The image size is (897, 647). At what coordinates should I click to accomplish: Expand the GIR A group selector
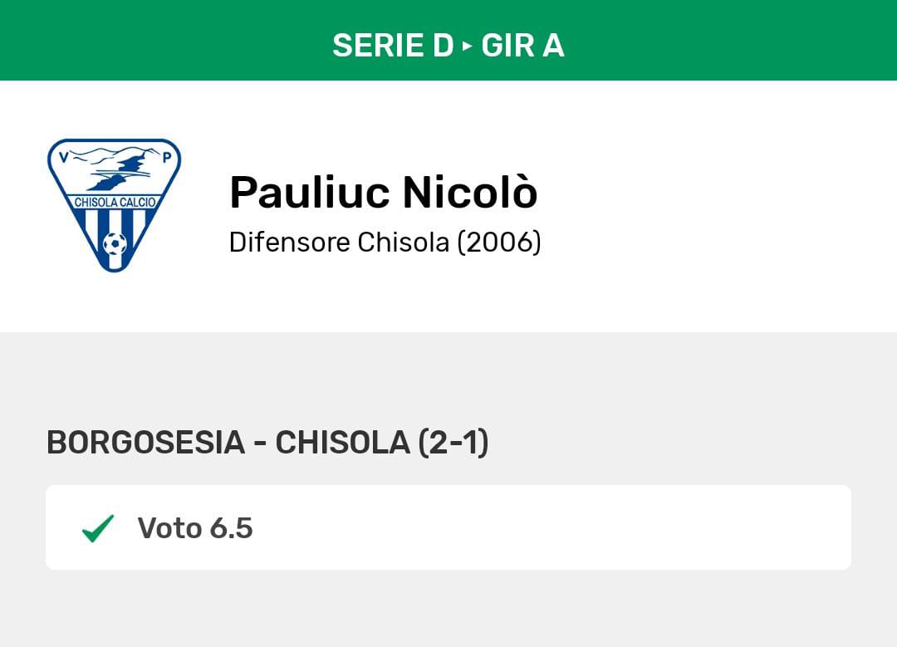(523, 46)
